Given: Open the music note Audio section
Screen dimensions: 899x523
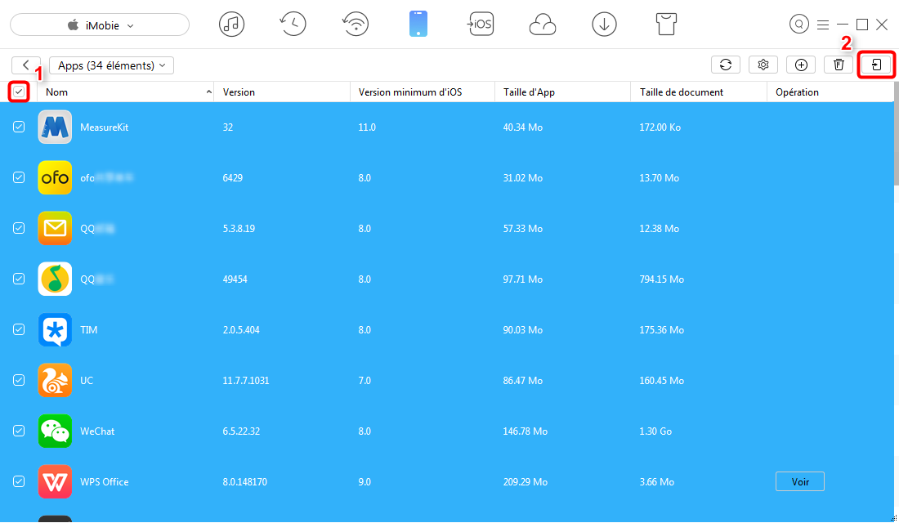Looking at the screenshot, I should tap(231, 25).
